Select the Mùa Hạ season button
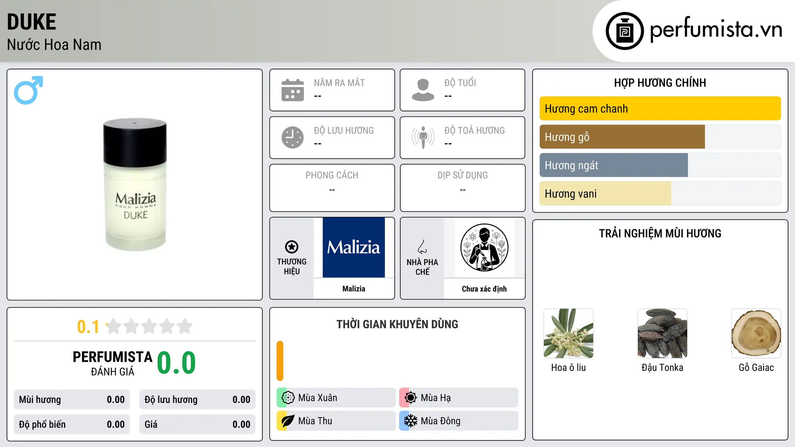Image resolution: width=795 pixels, height=447 pixels. pos(459,397)
